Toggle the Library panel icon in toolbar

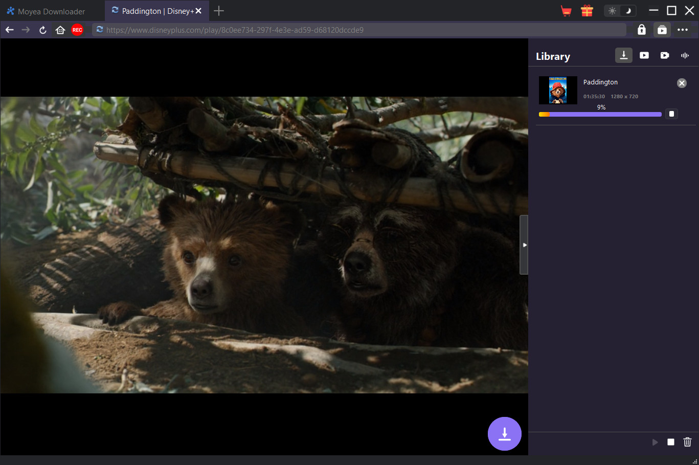662,30
